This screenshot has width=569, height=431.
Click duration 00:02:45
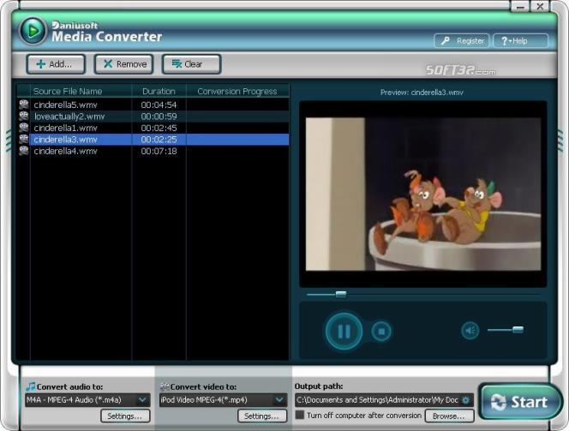click(x=159, y=128)
